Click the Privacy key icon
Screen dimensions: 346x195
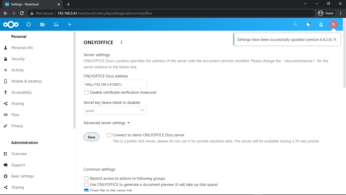click(6, 126)
